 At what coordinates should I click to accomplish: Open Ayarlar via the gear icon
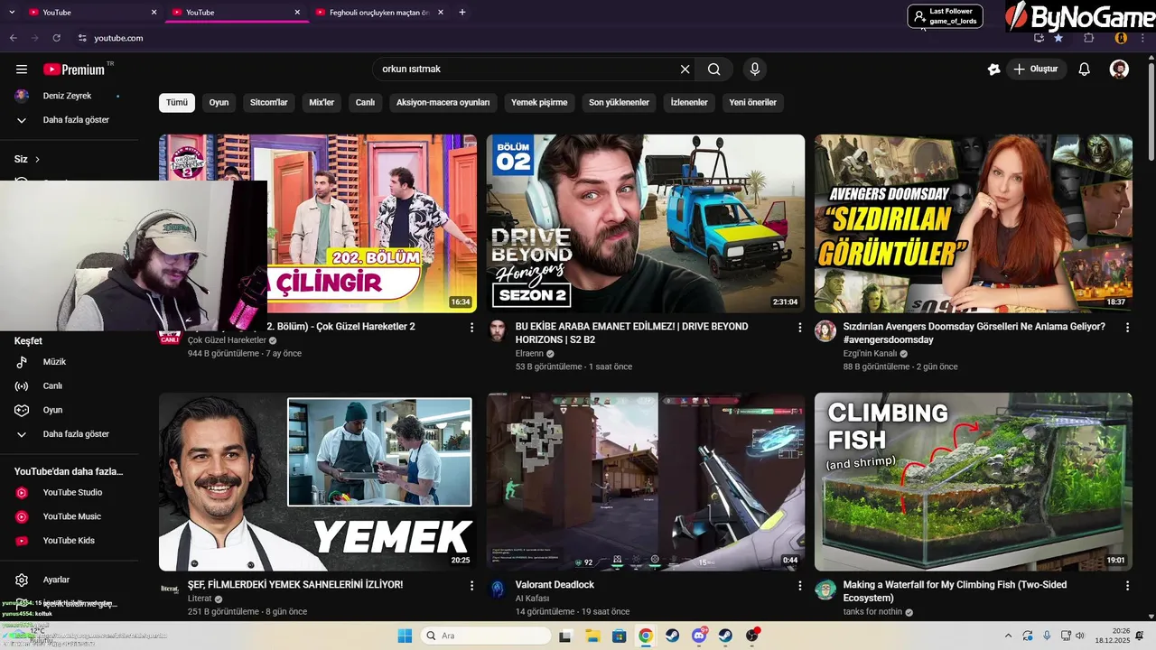22,580
